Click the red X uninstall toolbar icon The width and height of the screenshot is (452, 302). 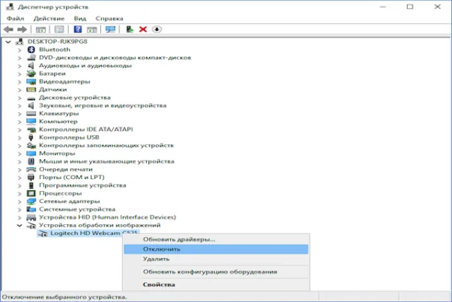pyautogui.click(x=143, y=29)
